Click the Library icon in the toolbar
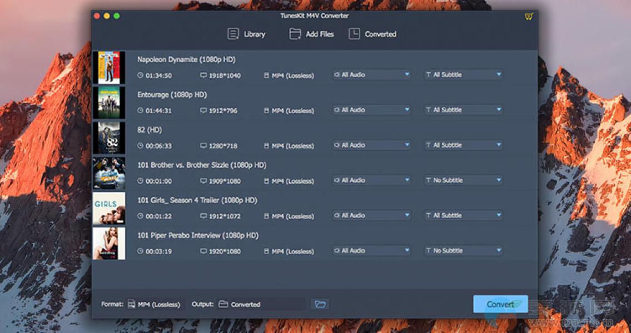The height and width of the screenshot is (333, 631). pyautogui.click(x=233, y=34)
